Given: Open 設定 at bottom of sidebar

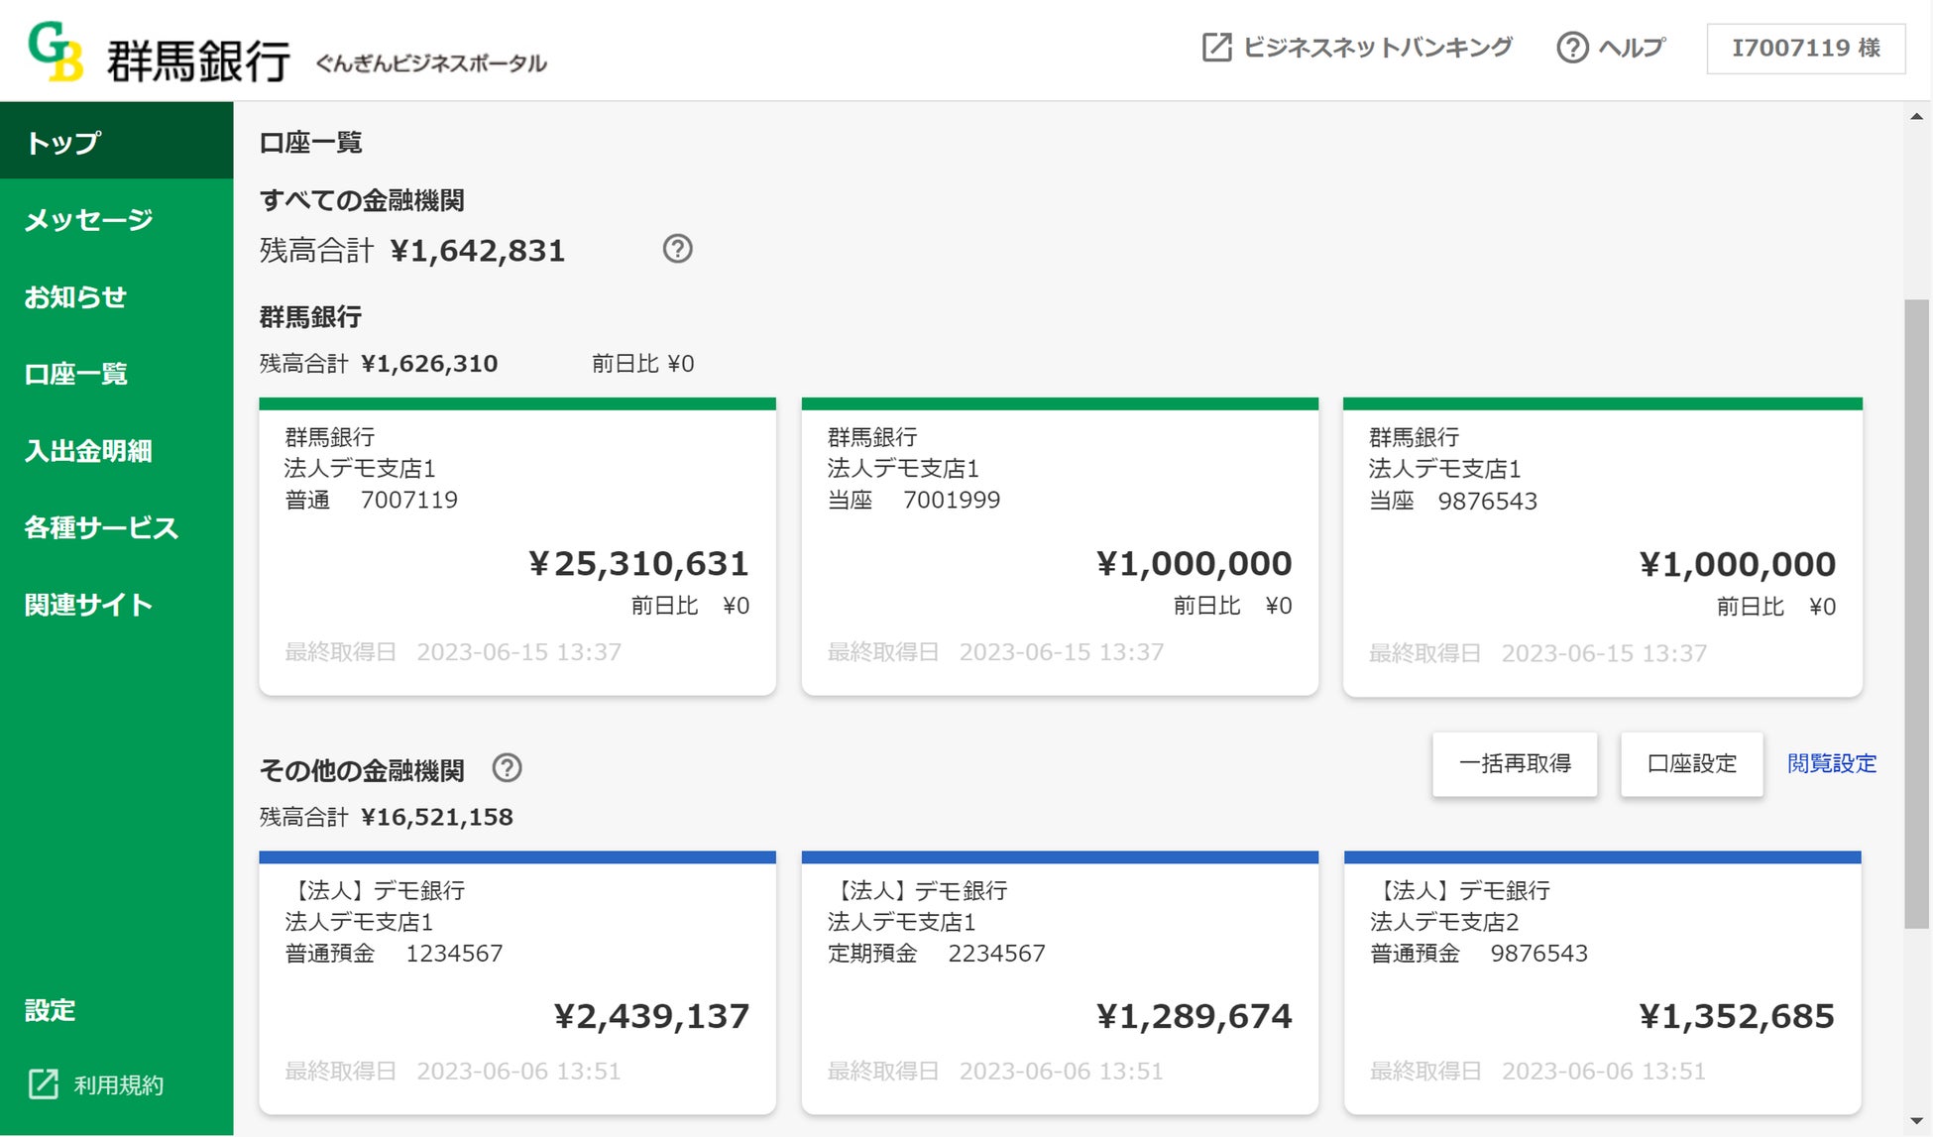Looking at the screenshot, I should tap(50, 1010).
